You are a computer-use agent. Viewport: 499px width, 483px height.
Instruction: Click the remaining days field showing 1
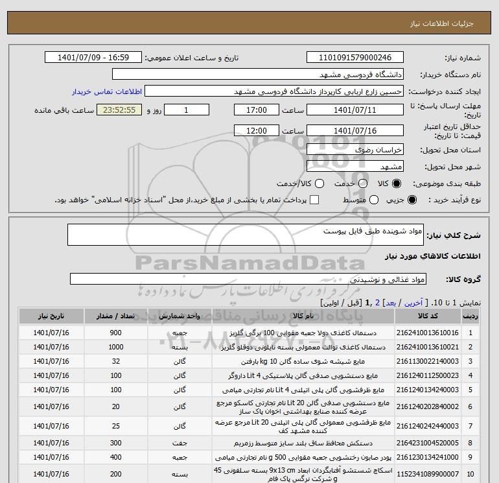(x=187, y=110)
